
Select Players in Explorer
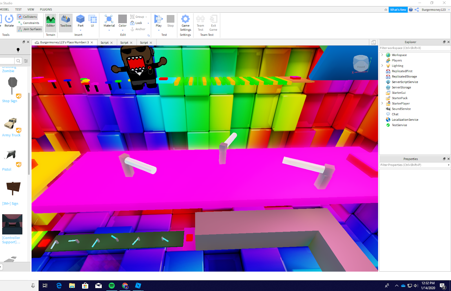(397, 61)
